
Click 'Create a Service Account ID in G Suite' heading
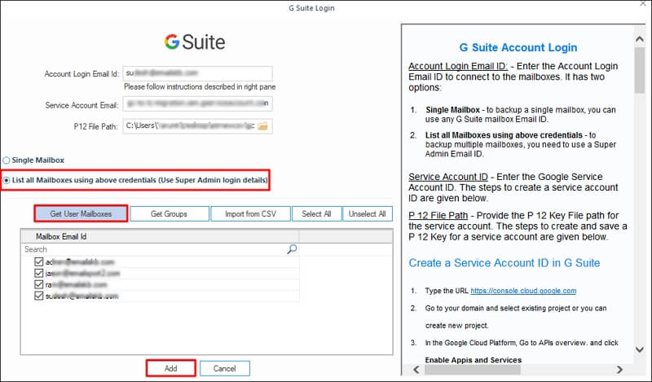(504, 263)
